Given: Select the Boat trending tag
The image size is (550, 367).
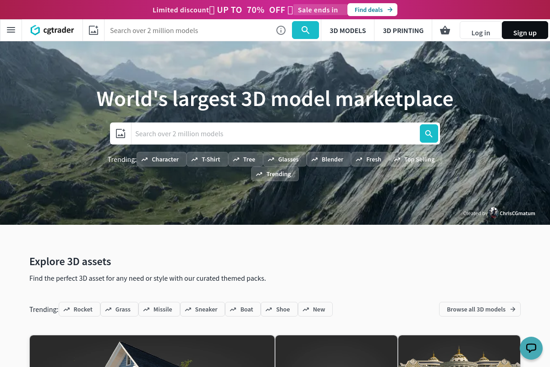Looking at the screenshot, I should click(x=243, y=309).
